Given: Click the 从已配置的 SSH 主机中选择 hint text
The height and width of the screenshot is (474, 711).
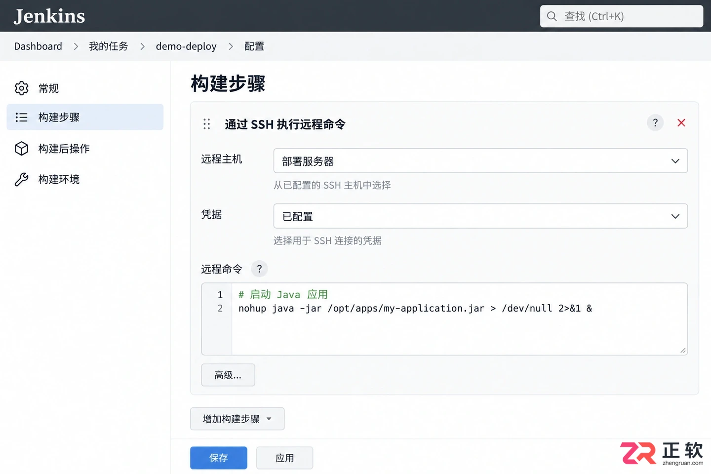Looking at the screenshot, I should (332, 185).
